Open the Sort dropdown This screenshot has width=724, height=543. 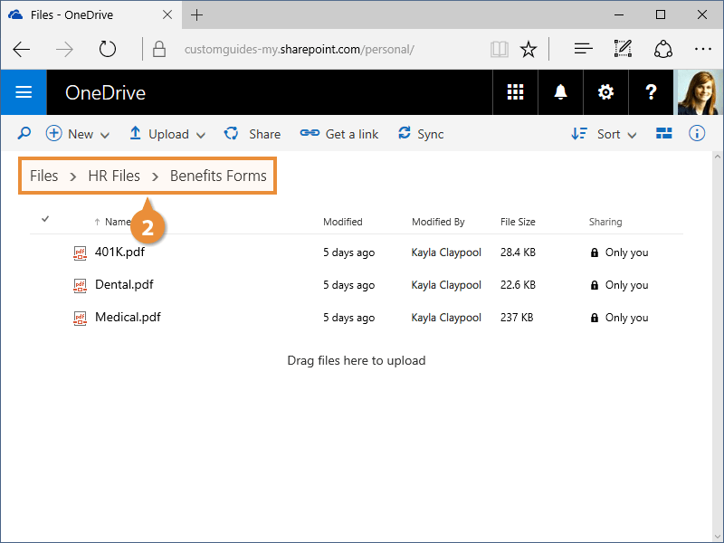605,134
